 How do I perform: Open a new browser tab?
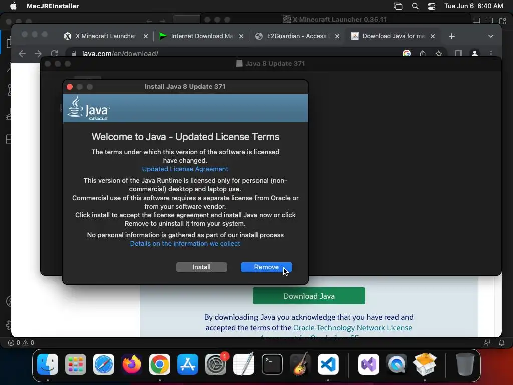pos(452,36)
